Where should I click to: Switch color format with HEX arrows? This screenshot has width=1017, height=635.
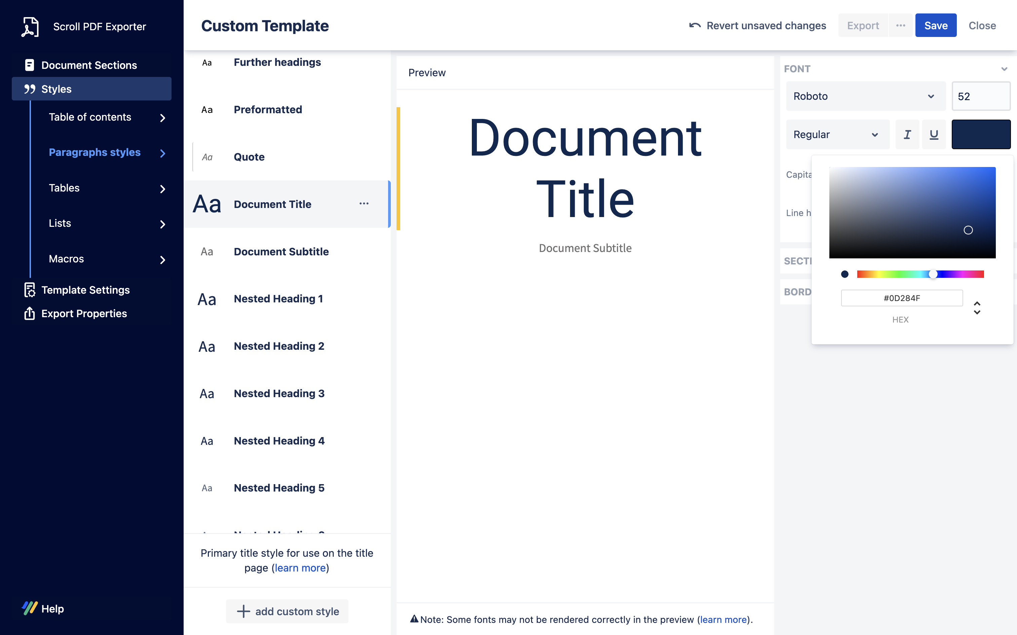[977, 308]
